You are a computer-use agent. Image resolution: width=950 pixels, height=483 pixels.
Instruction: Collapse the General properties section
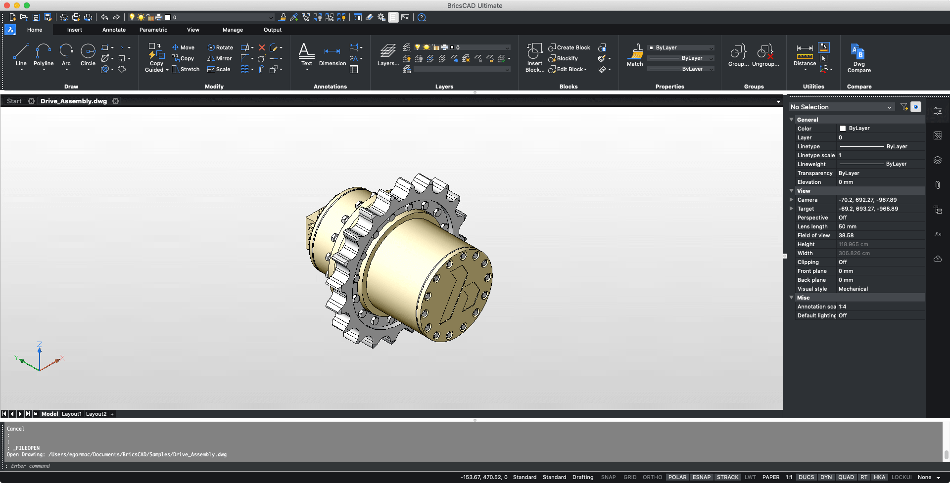pos(791,119)
